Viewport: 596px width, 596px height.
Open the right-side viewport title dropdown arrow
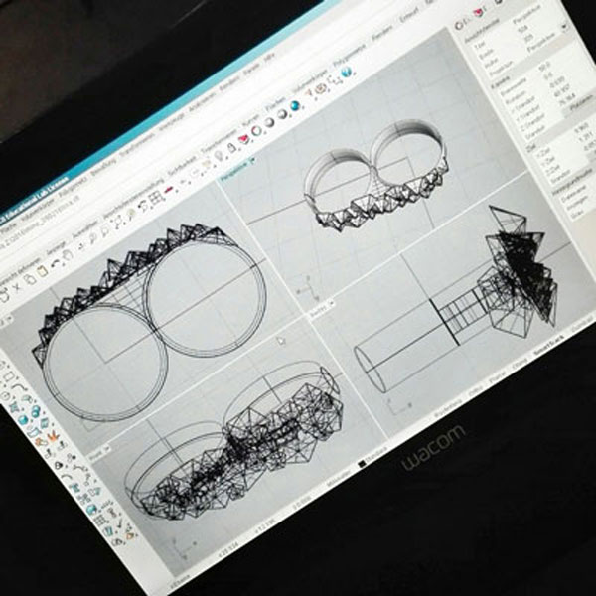pos(331,304)
